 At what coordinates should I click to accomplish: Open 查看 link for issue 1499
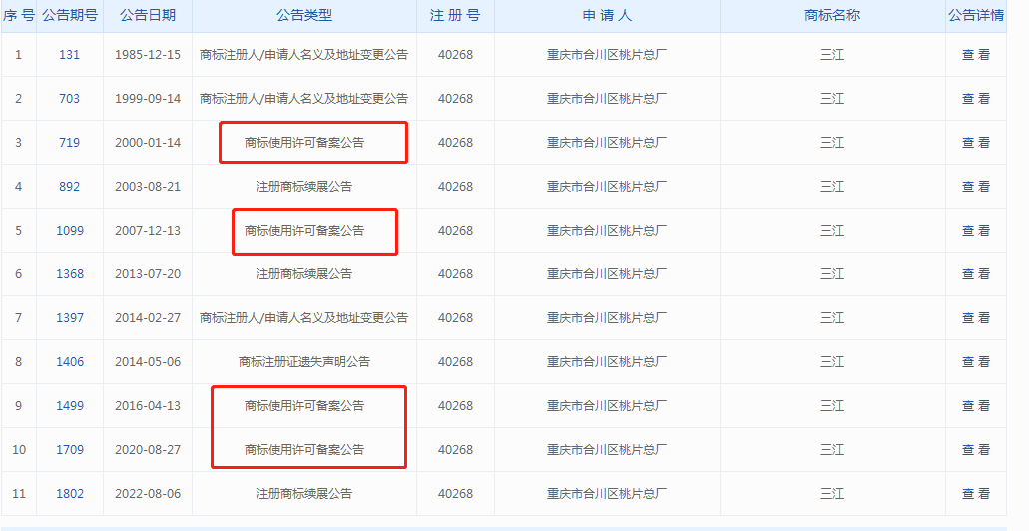coord(976,405)
